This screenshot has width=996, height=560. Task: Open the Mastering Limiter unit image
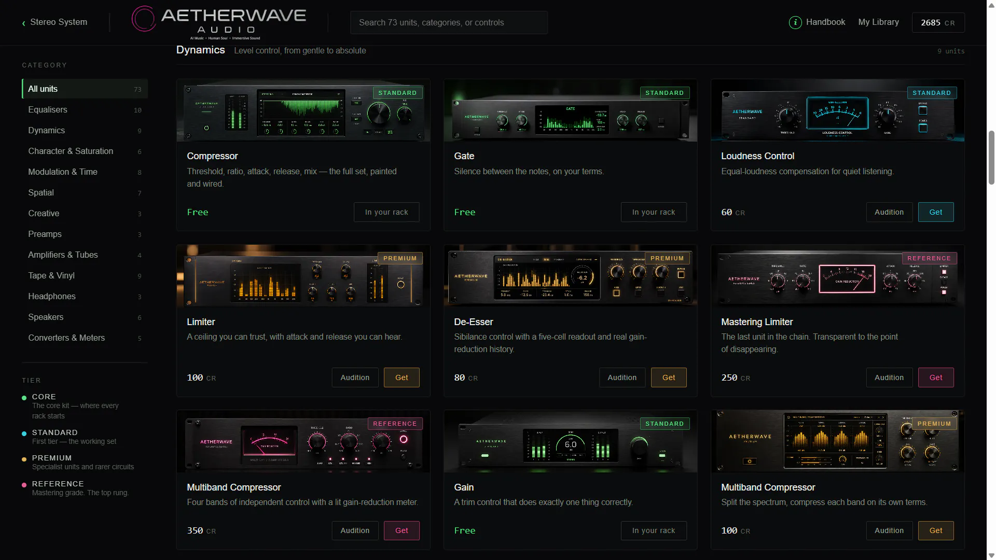click(837, 276)
